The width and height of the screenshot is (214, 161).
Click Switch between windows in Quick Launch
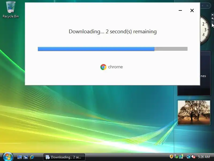click(26, 157)
